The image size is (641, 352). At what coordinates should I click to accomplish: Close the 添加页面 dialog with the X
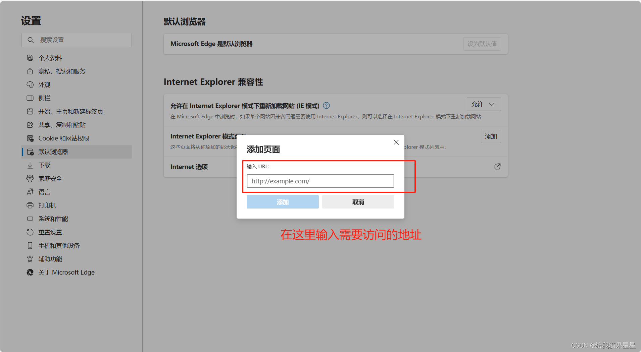(396, 142)
